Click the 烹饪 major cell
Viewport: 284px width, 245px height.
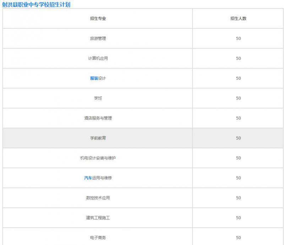[98, 98]
